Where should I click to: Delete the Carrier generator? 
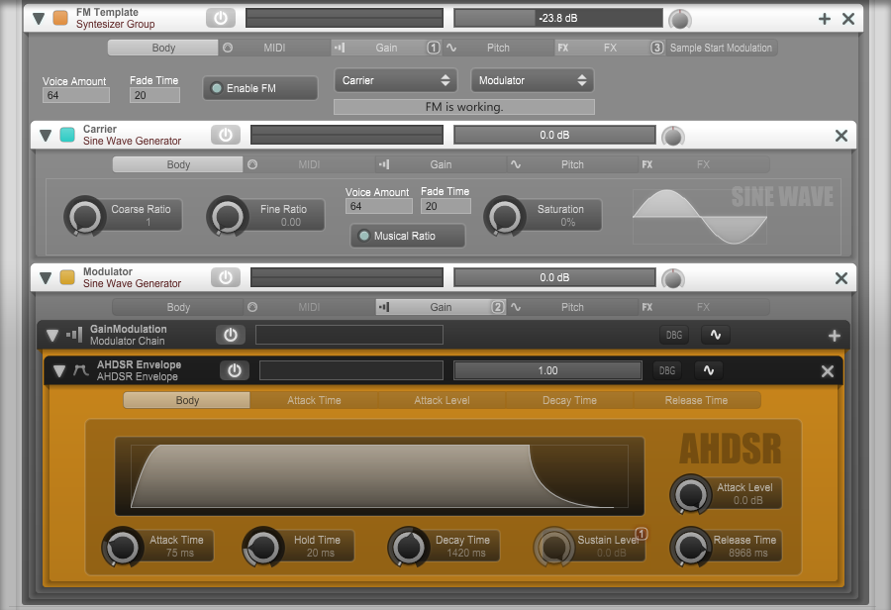[x=841, y=136]
